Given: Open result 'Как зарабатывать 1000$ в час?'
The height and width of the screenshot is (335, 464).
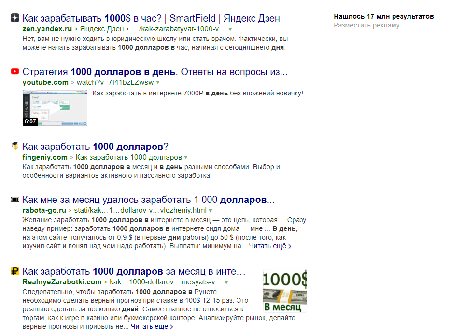Looking at the screenshot, I should (x=151, y=18).
